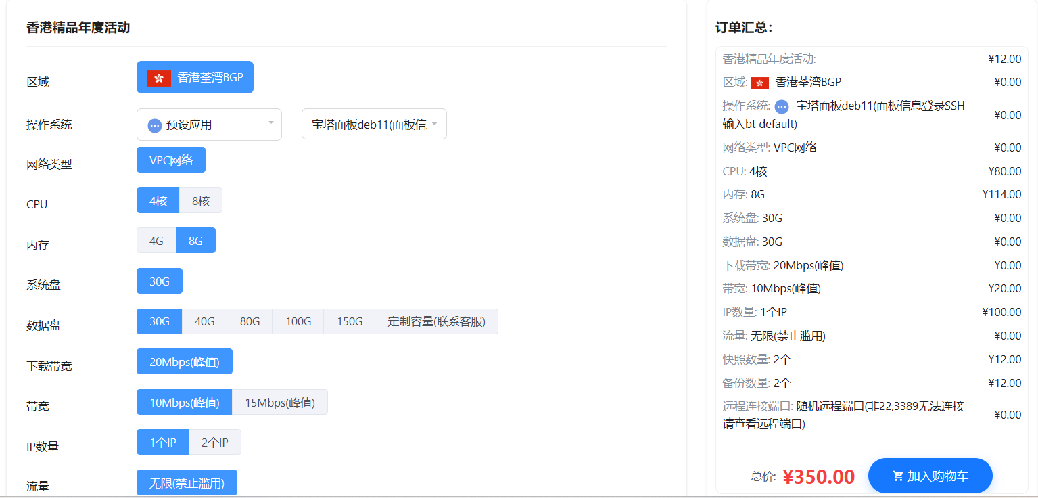Click the CPU ¥80.00 price in summary
This screenshot has height=498, width=1038.
pos(1004,171)
